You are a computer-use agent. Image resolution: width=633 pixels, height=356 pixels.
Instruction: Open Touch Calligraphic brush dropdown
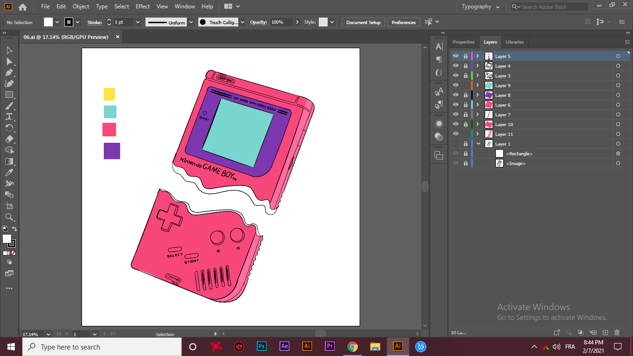(x=243, y=22)
